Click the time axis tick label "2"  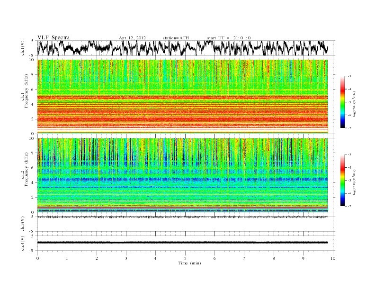[x=97, y=258]
